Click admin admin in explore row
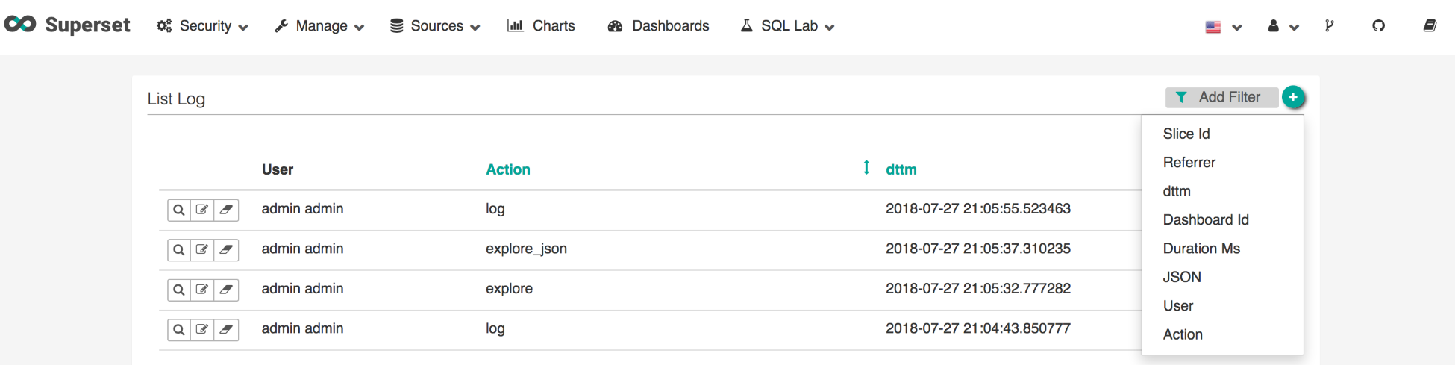This screenshot has height=365, width=1455. click(x=302, y=288)
